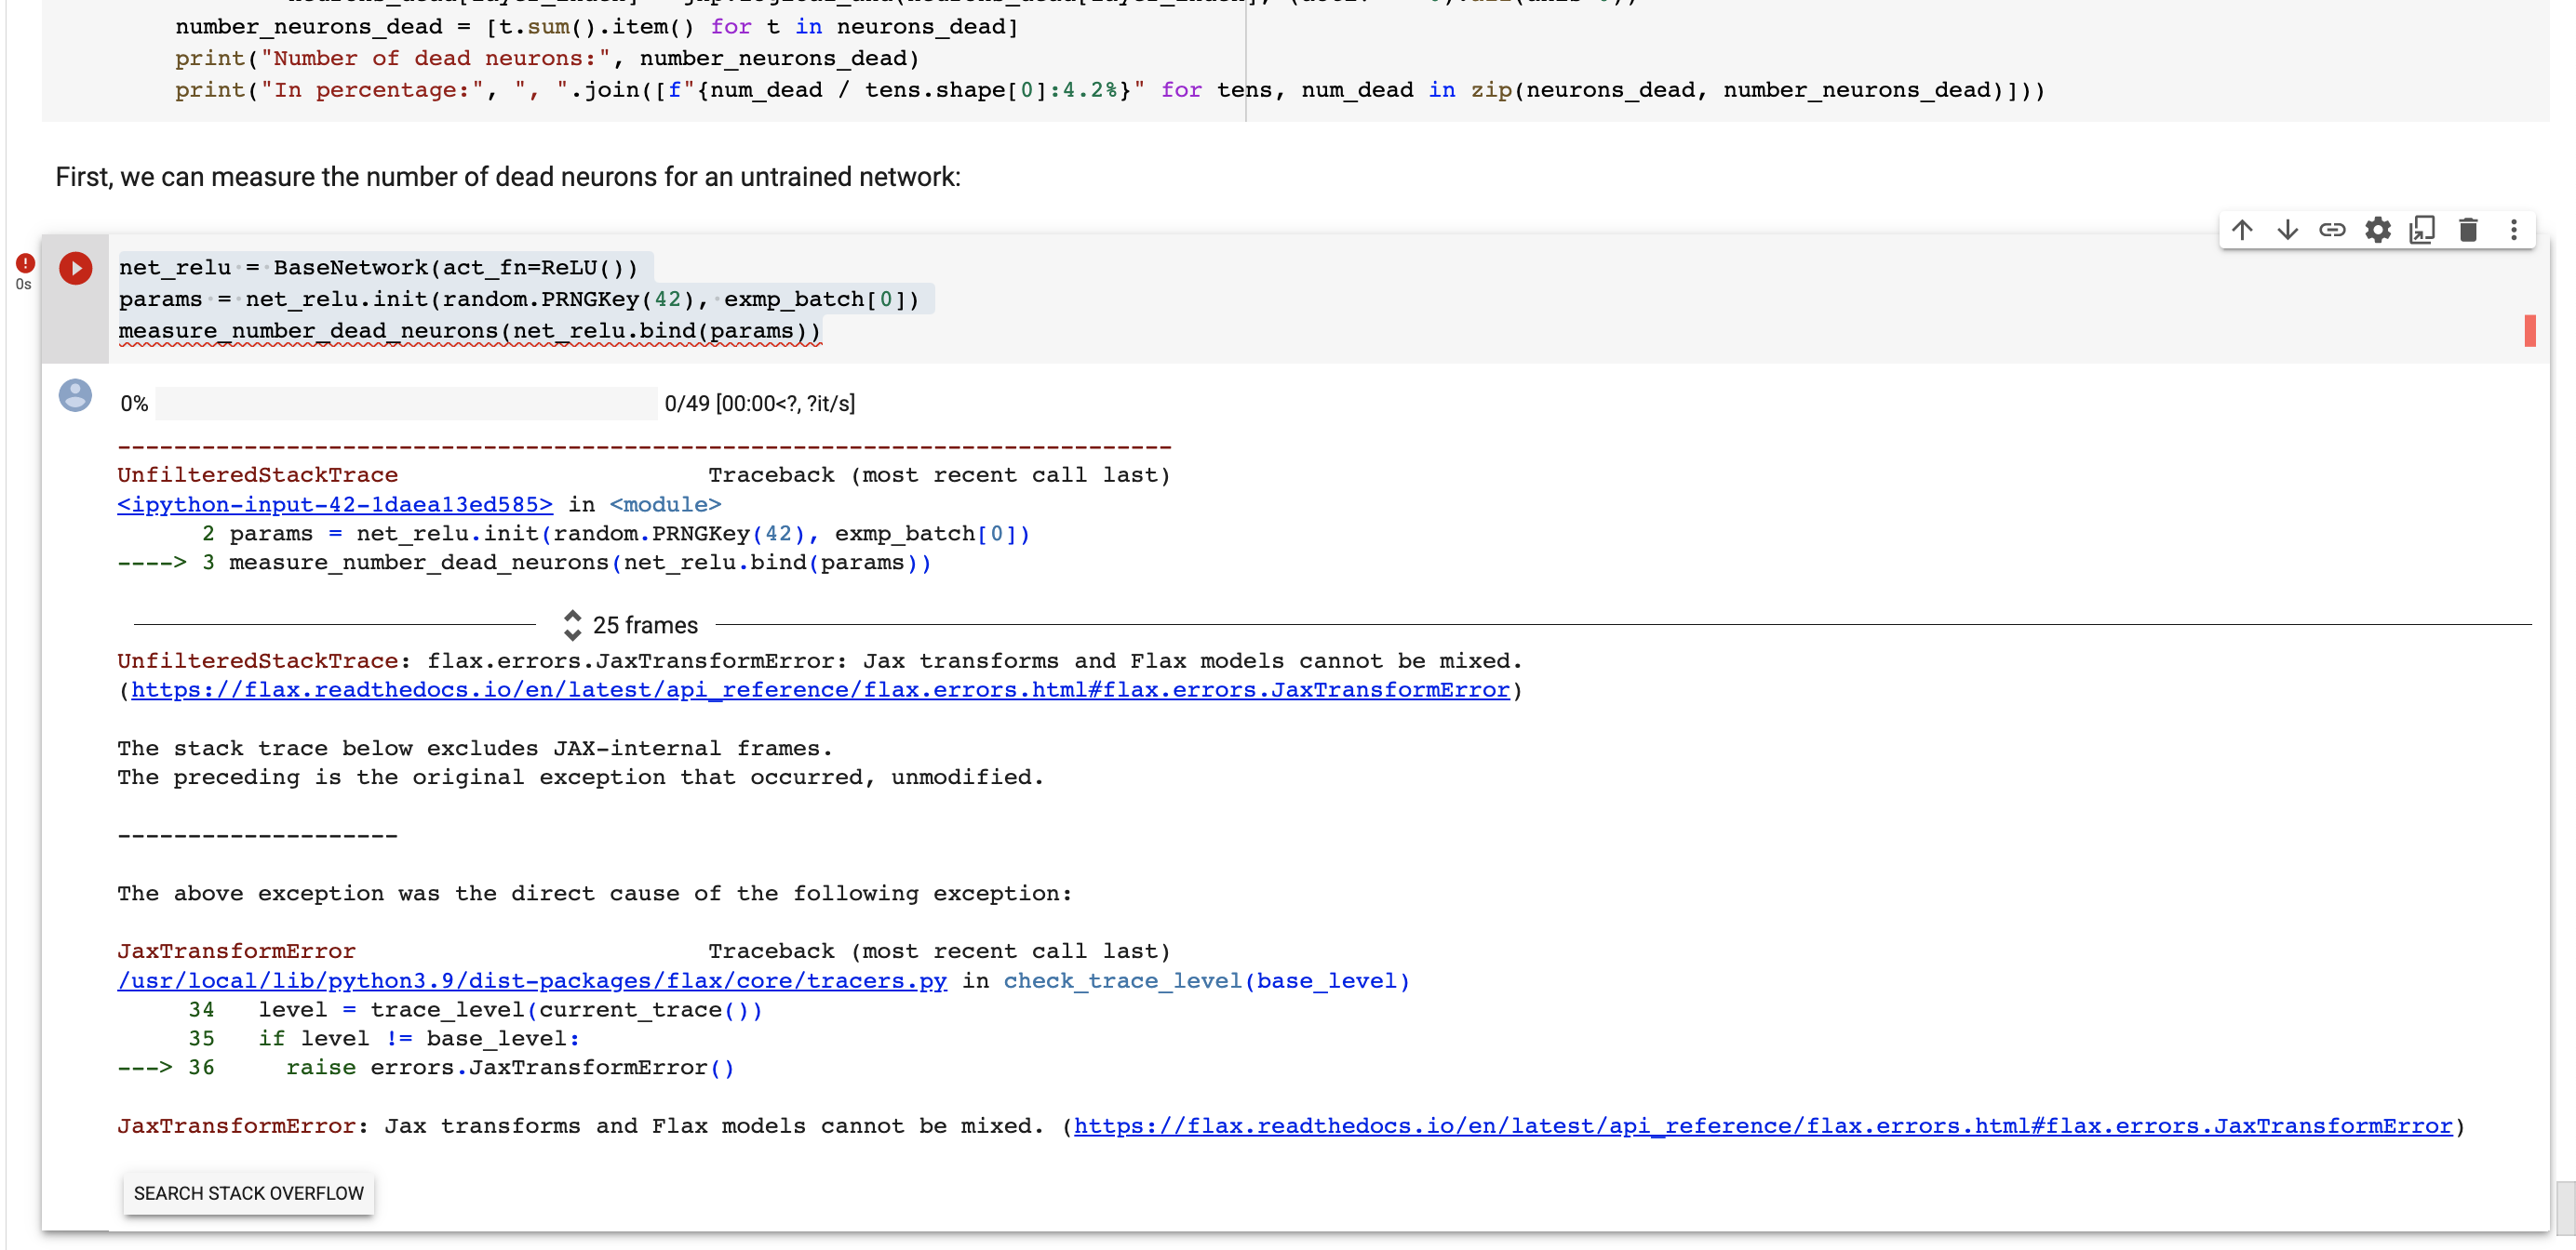Move the selected cell up
The height and width of the screenshot is (1250, 2576).
[2243, 229]
